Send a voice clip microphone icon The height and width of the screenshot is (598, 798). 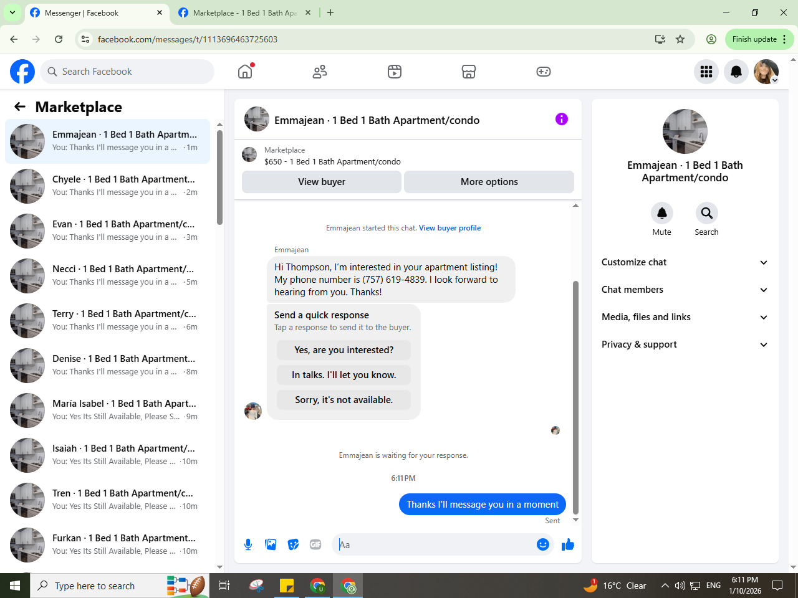(x=248, y=544)
